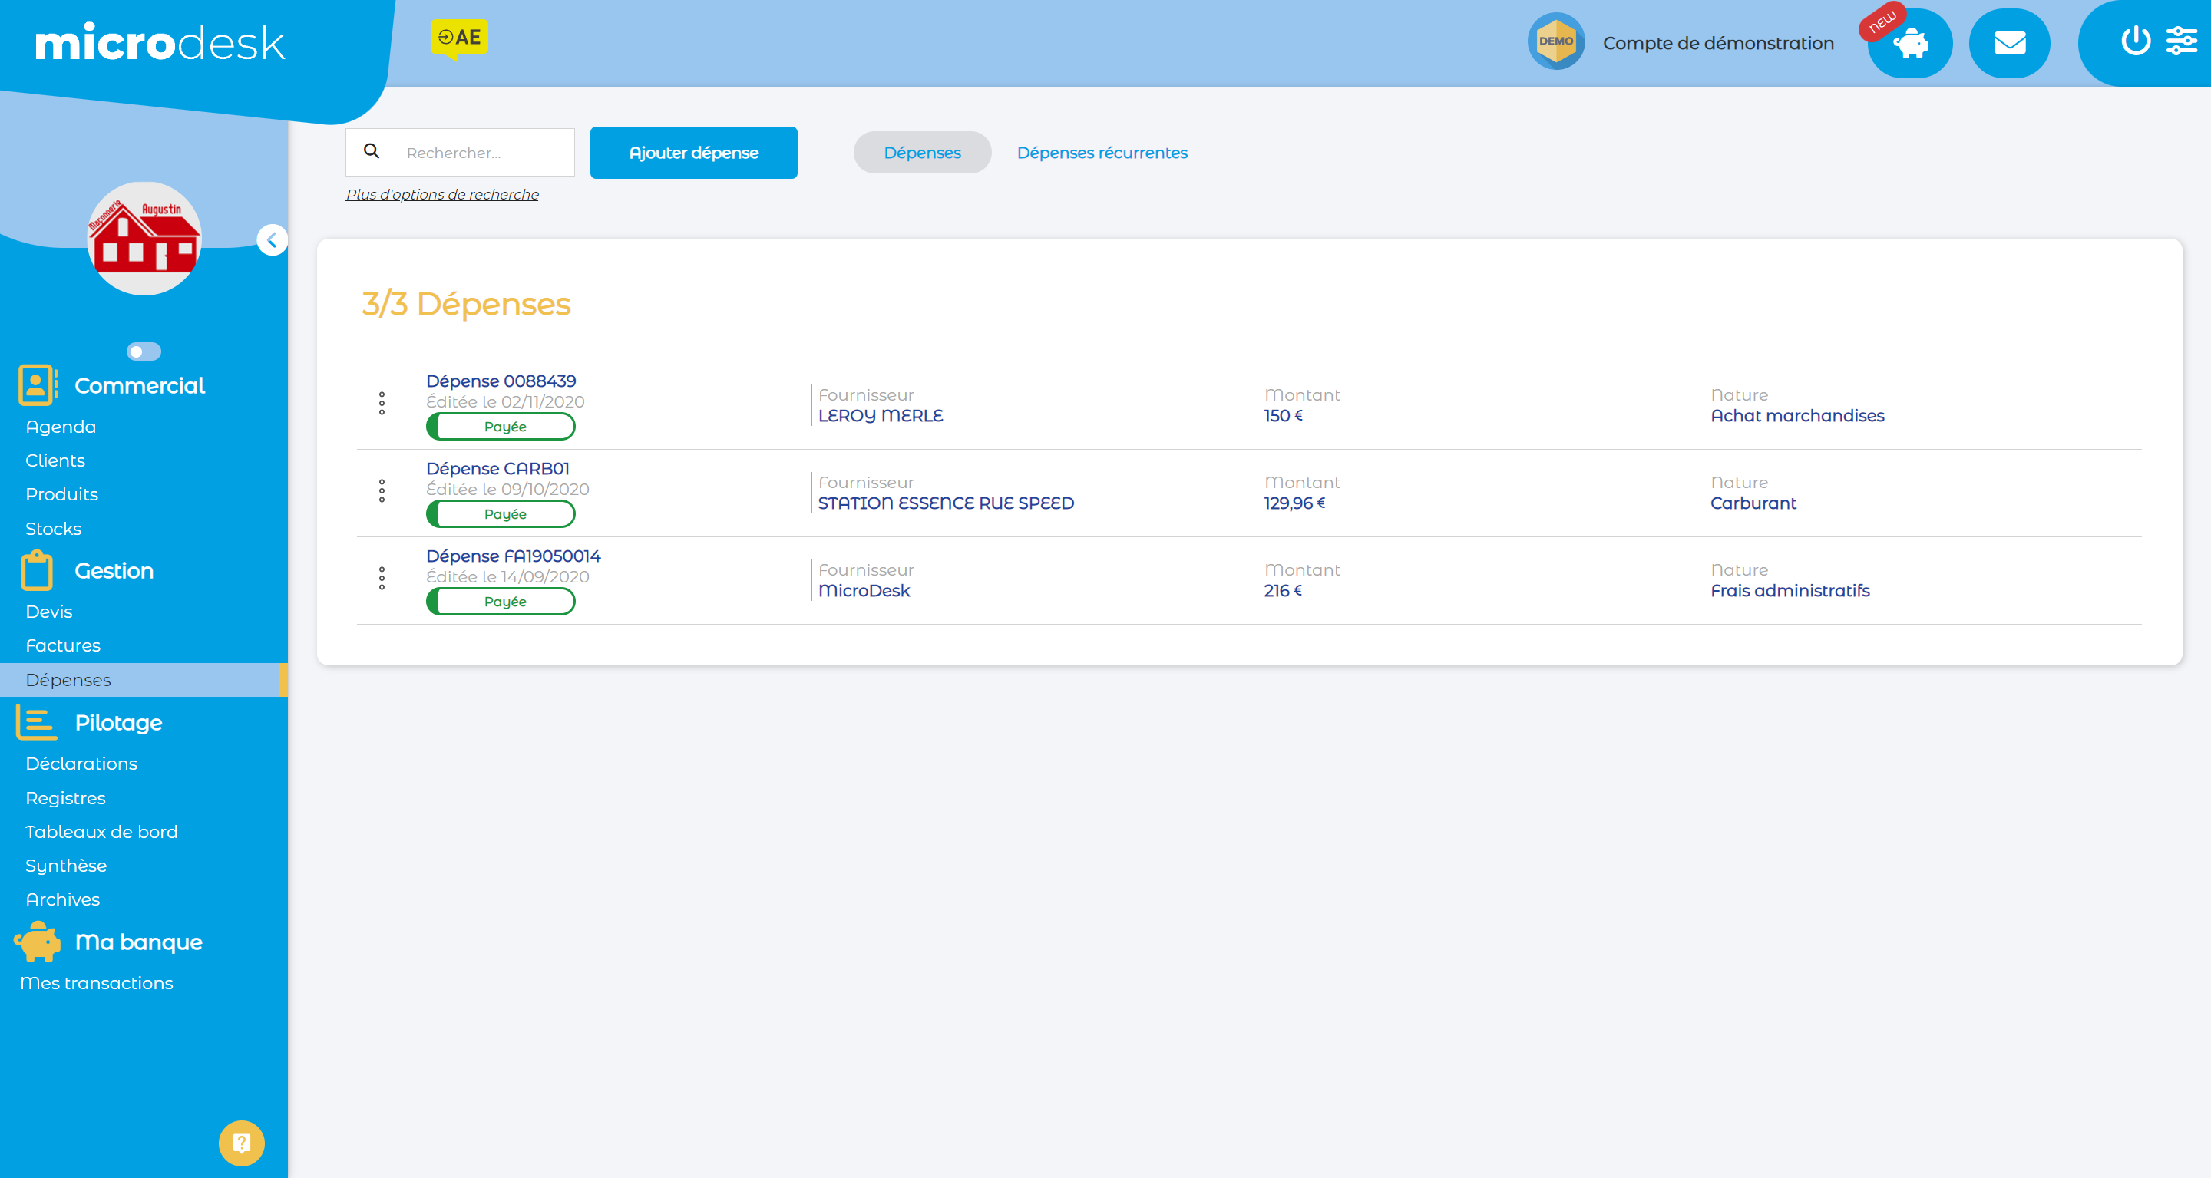Click the Augustin profile logo icon
The height and width of the screenshot is (1178, 2211).
142,238
